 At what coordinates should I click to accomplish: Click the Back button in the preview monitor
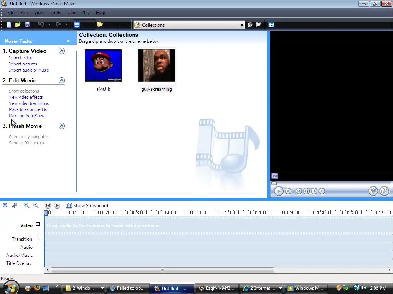coord(299,191)
